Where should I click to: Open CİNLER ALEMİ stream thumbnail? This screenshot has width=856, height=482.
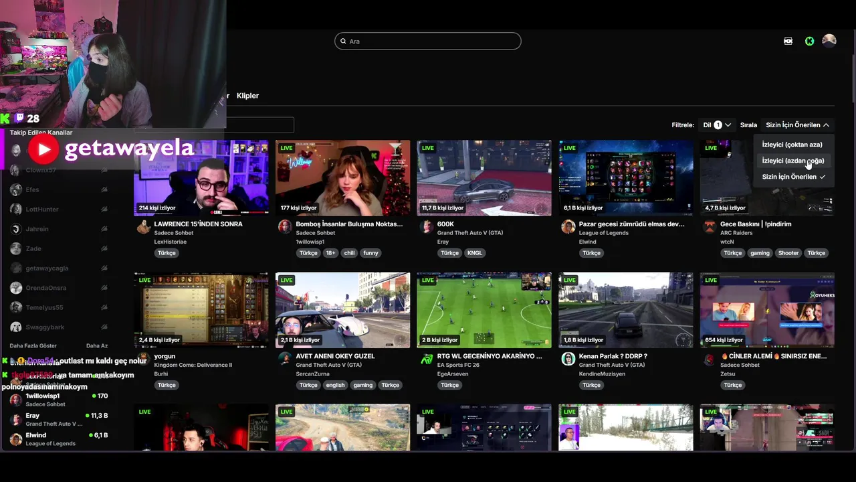click(767, 310)
